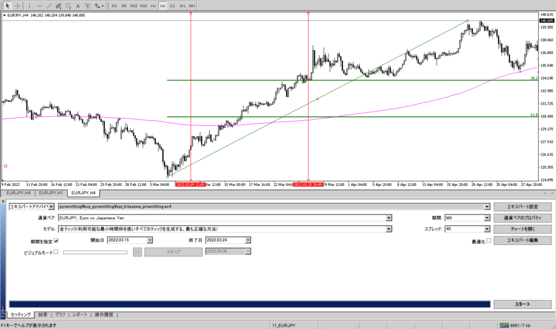The height and width of the screenshot is (329, 556).
Task: Select the cursor arrow tool
Action: pos(8,5)
